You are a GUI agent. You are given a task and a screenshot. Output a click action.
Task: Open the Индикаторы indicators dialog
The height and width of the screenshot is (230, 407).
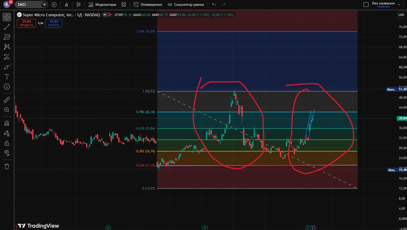click(102, 4)
